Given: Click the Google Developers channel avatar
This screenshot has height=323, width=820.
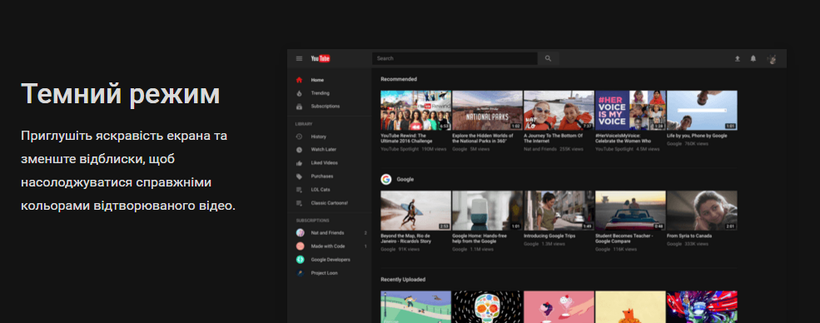Looking at the screenshot, I should pos(301,259).
